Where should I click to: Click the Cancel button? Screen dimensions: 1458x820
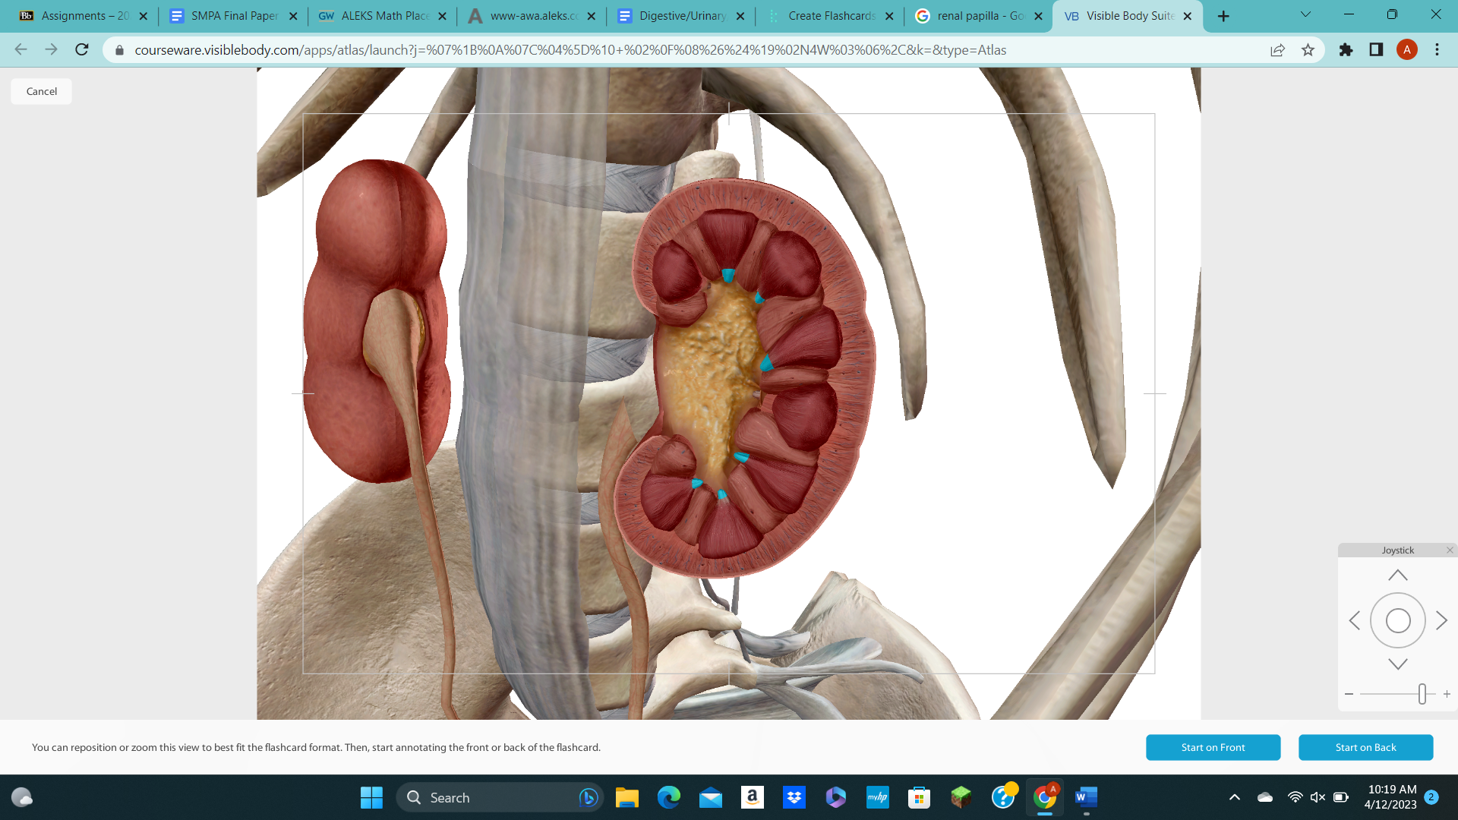pyautogui.click(x=40, y=91)
